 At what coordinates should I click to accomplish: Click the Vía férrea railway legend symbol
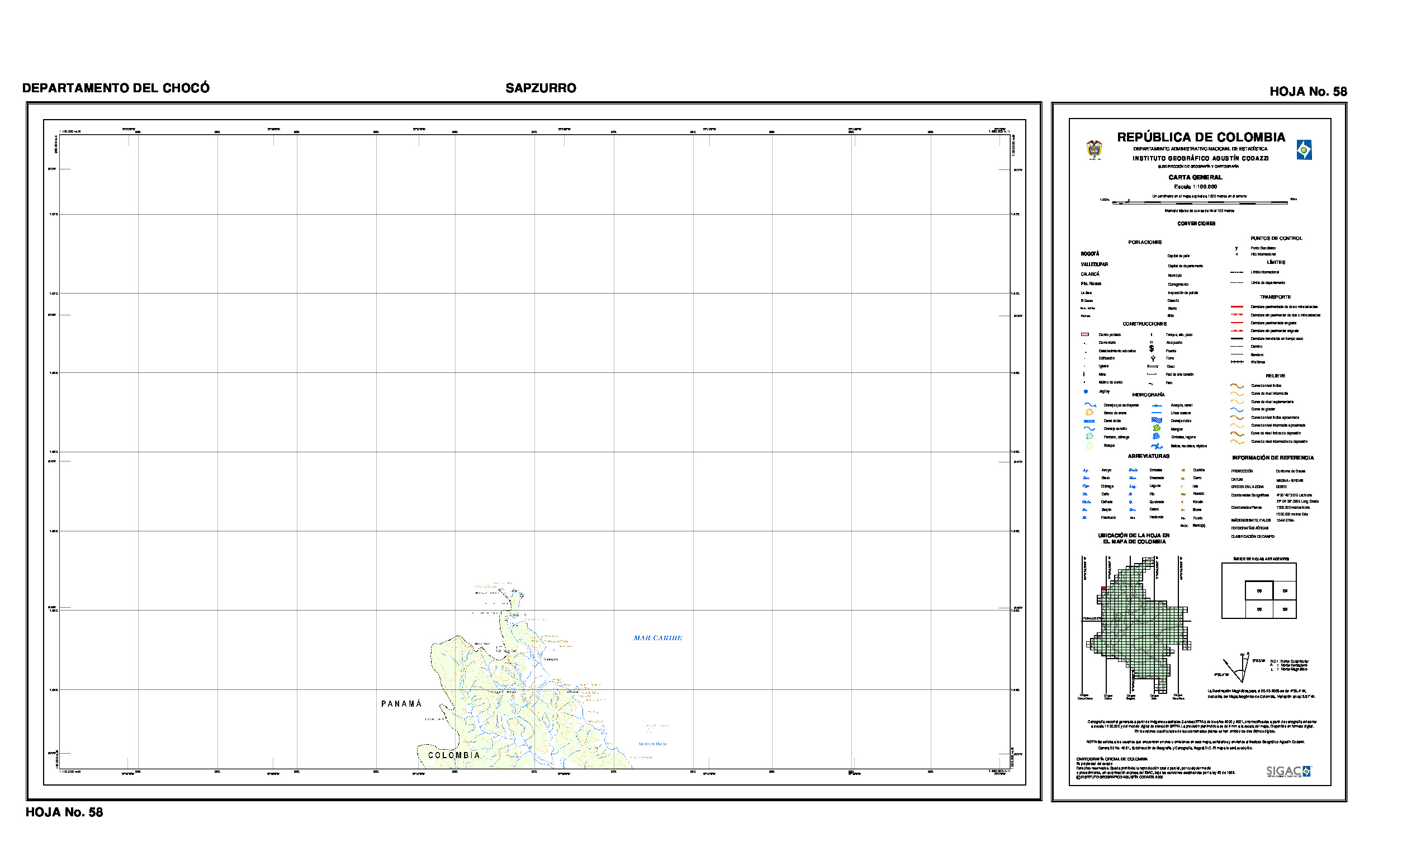(1237, 362)
